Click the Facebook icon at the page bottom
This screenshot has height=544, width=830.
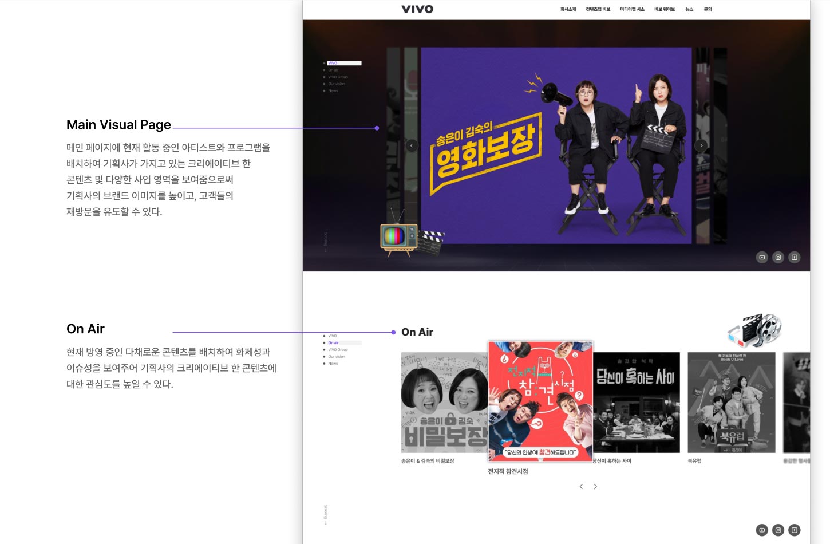click(794, 530)
